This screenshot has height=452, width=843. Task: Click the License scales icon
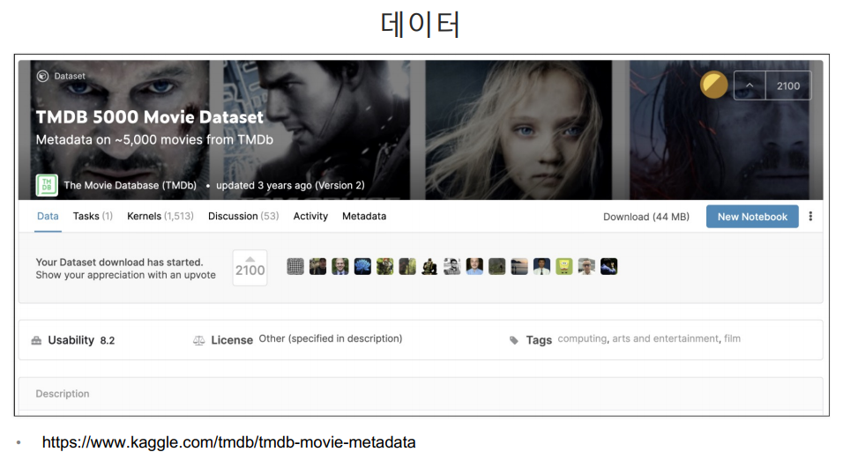pyautogui.click(x=199, y=340)
